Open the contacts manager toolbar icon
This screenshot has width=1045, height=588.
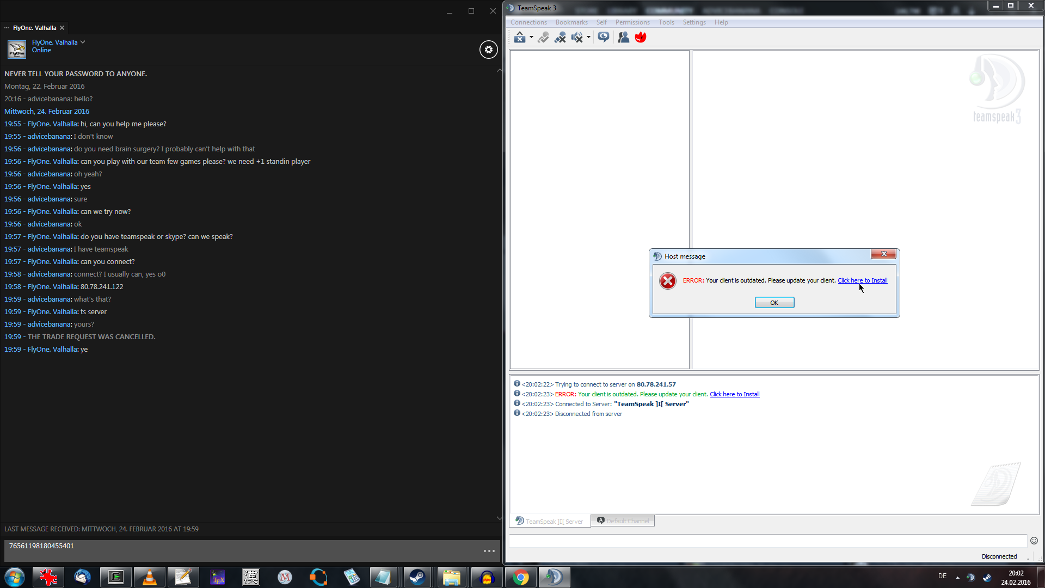tap(624, 37)
